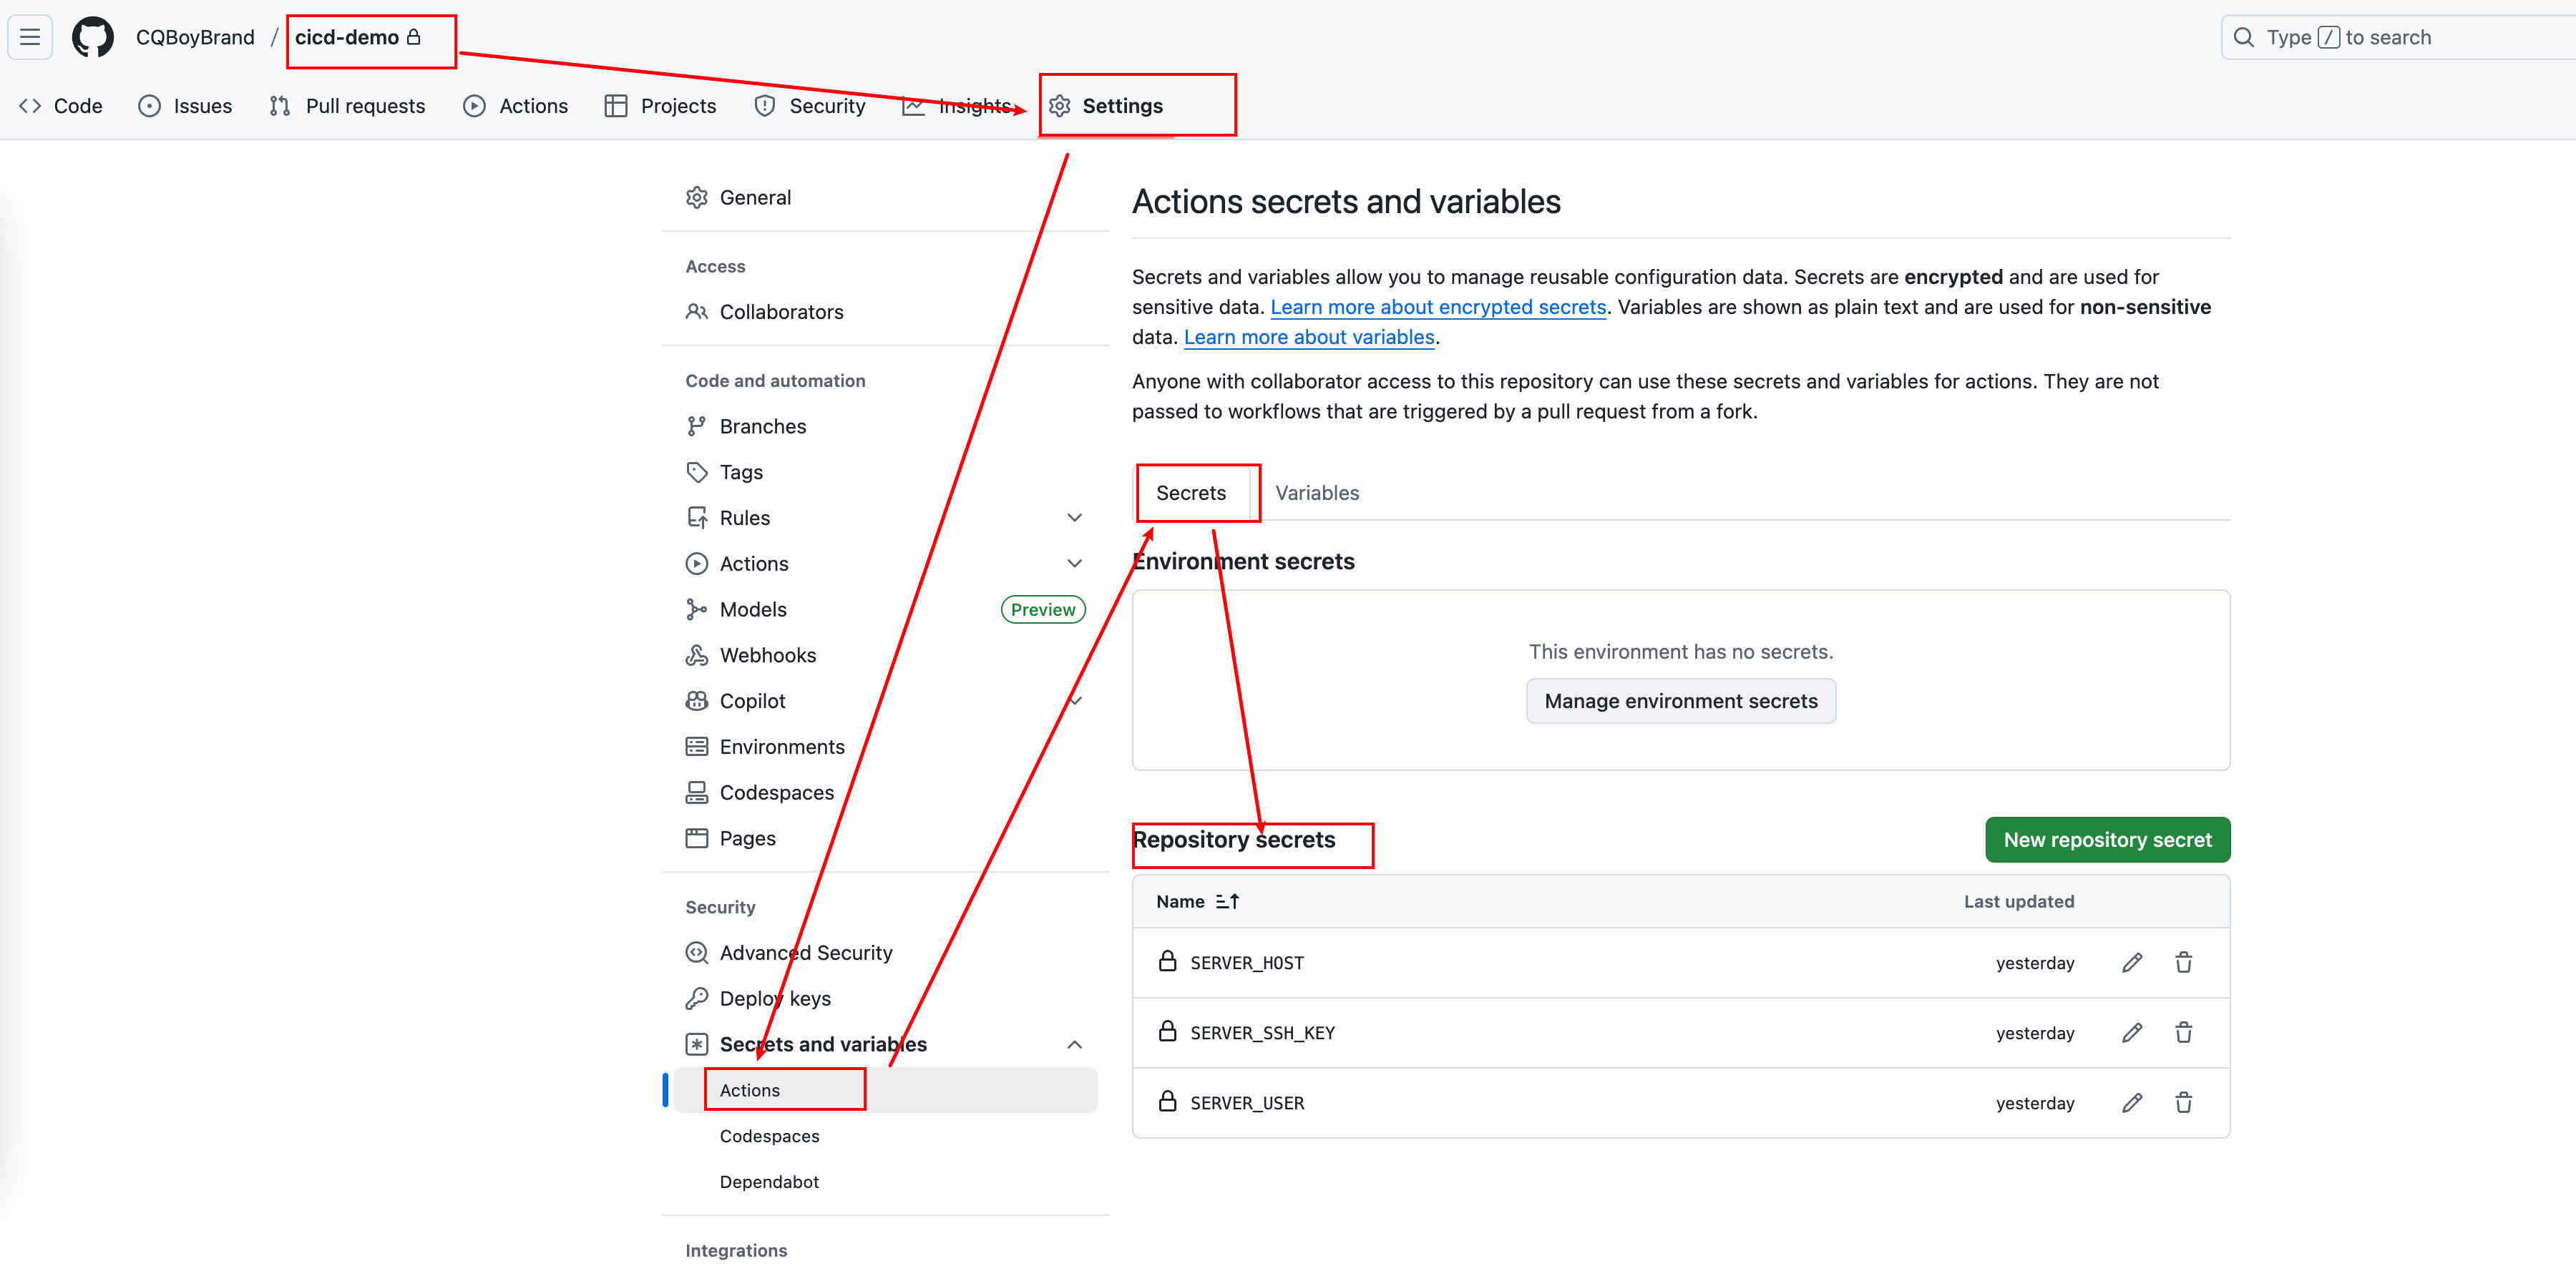Delete the SERVER_HOST secret trash icon
Screen dimensions: 2576x1266
click(2183, 962)
